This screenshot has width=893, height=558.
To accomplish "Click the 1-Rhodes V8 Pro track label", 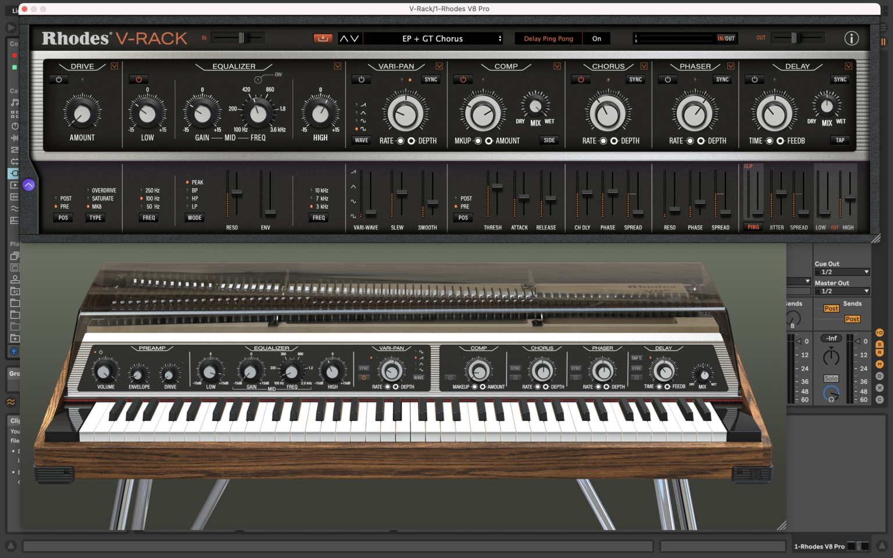I will tap(819, 546).
